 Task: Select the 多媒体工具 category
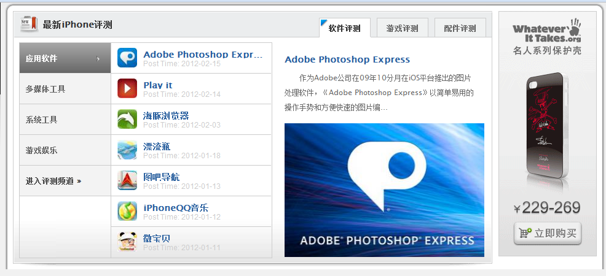pyautogui.click(x=65, y=89)
